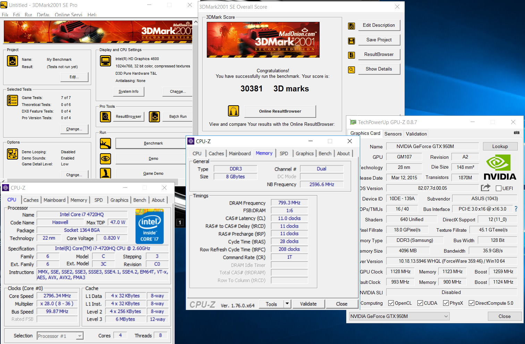Click the Tools button in CPU-Z
The height and width of the screenshot is (344, 525).
(271, 304)
